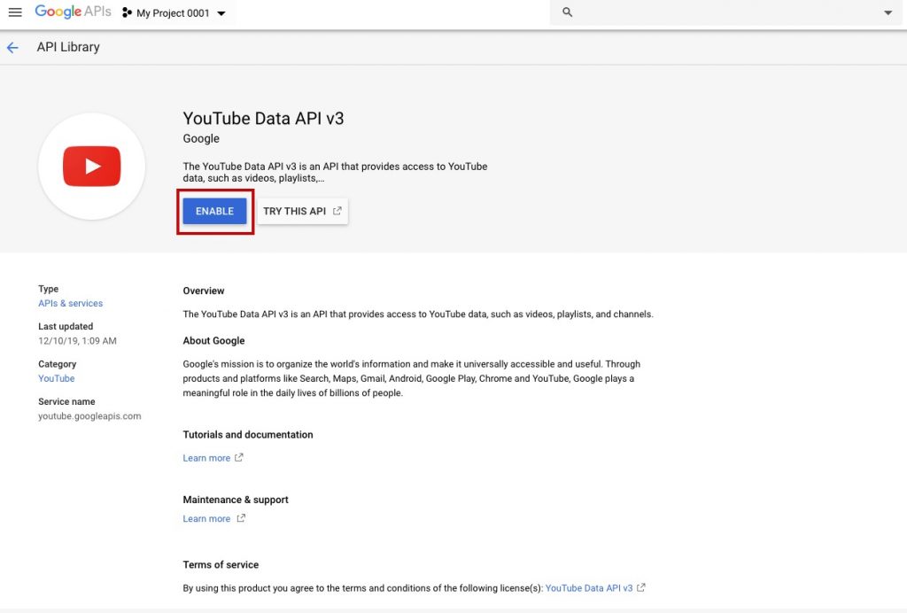The image size is (907, 613).
Task: Open the YouTube Data API v3 license link
Action: [x=589, y=587]
